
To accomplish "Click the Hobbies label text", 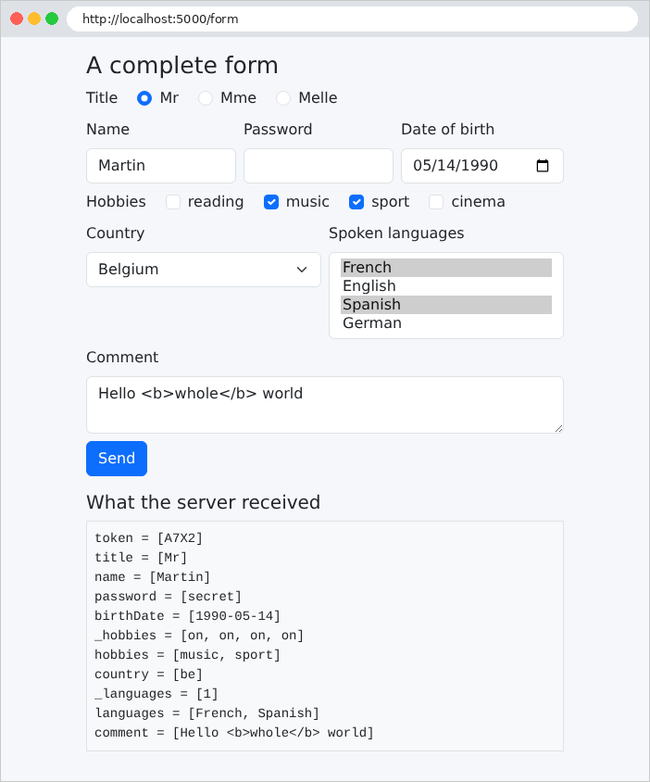I will coord(116,201).
